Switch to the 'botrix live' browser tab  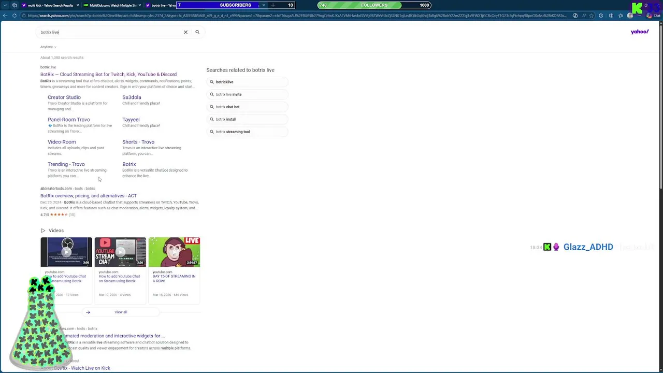click(x=161, y=5)
